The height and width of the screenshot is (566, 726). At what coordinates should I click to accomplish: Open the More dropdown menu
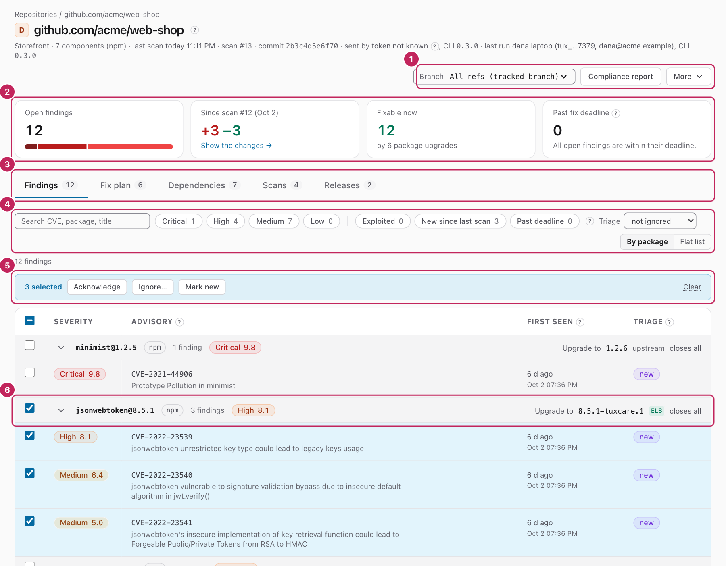coord(688,77)
